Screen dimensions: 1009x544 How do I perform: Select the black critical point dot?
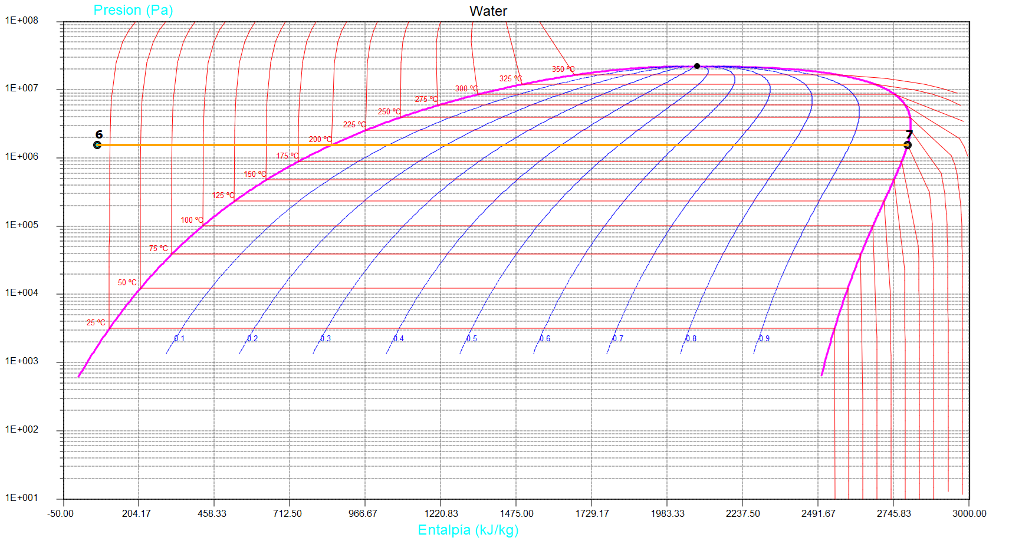coord(697,66)
